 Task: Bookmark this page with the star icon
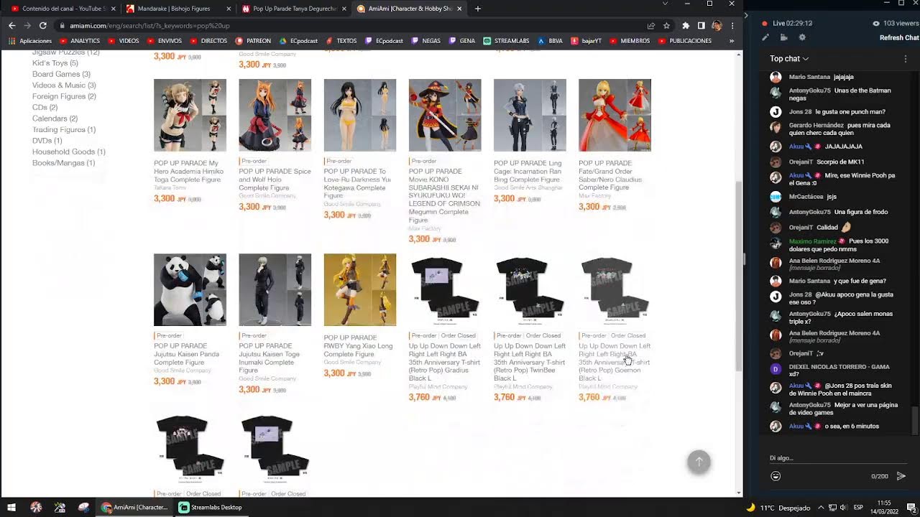coord(666,25)
